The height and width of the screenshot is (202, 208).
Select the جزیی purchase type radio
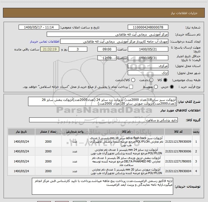point(172,87)
